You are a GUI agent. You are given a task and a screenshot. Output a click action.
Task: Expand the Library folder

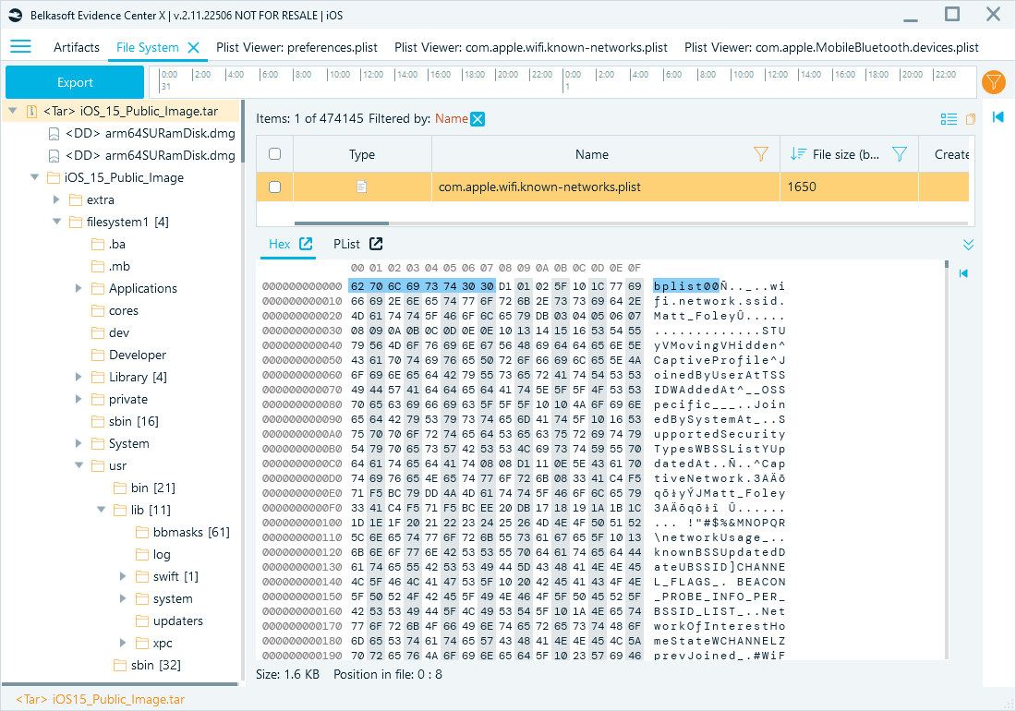coord(79,377)
